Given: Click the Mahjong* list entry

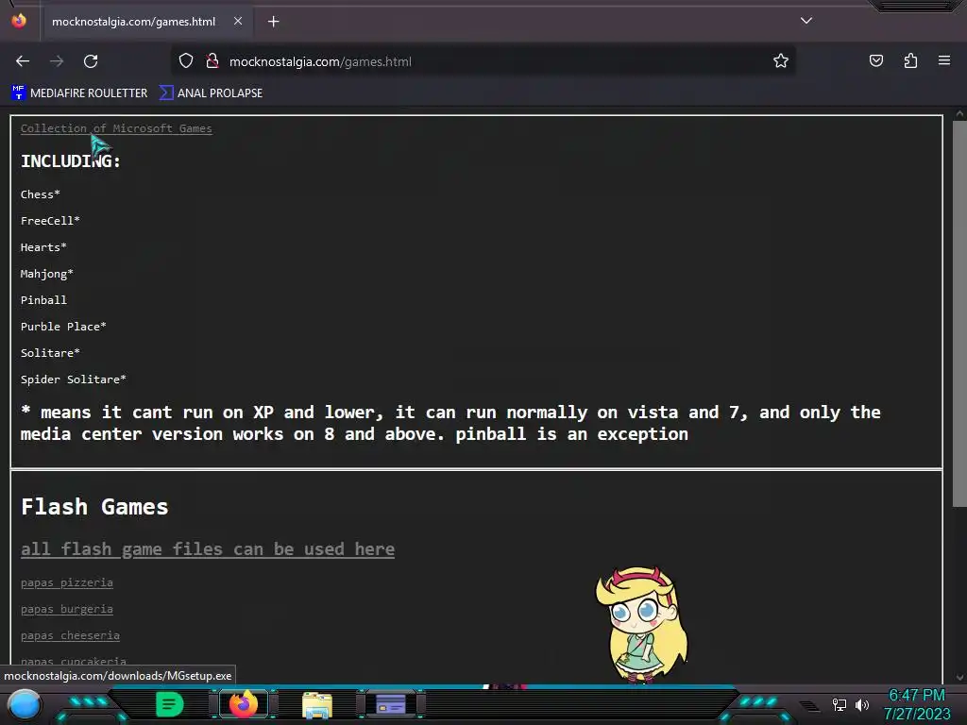Looking at the screenshot, I should pyautogui.click(x=47, y=274).
